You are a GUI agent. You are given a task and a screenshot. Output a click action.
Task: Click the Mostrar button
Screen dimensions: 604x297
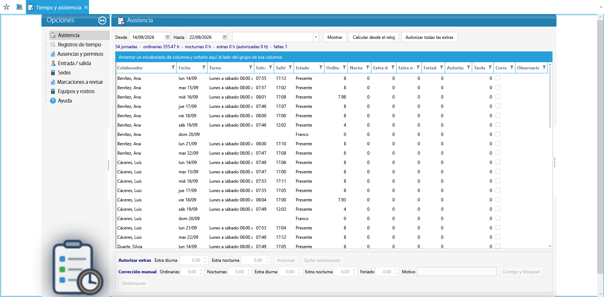coord(335,37)
